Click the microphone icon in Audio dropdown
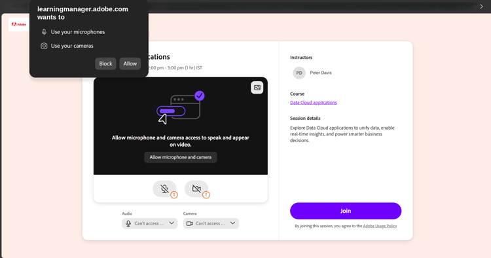Viewport: 491px width, 258px height. point(128,223)
